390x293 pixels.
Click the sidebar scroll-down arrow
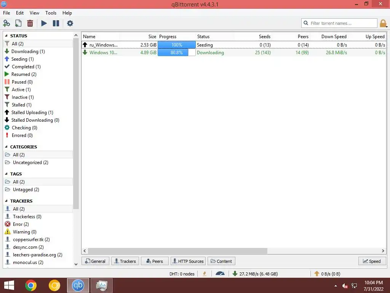click(x=76, y=264)
